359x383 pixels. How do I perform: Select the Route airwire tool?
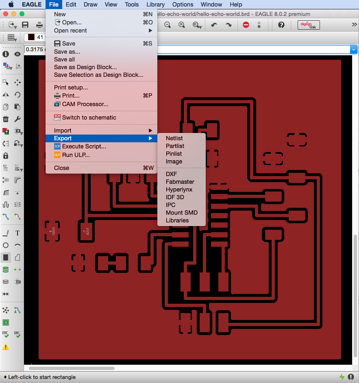(6, 217)
